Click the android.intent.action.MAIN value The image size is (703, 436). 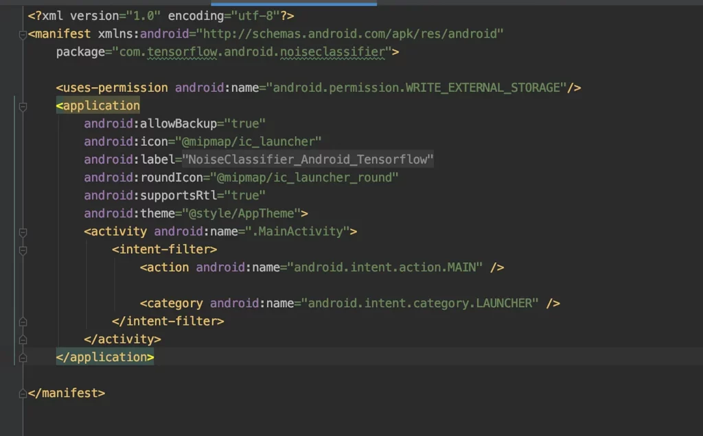point(384,267)
